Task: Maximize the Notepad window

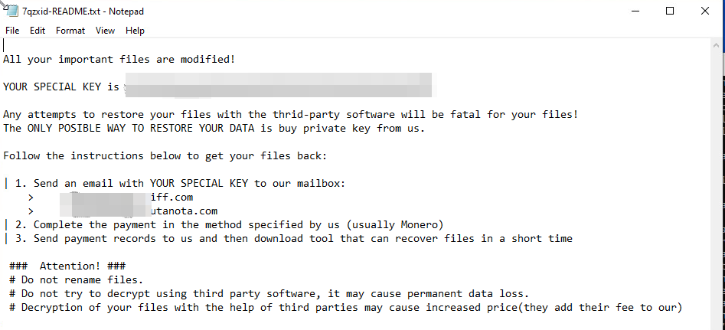Action: pyautogui.click(x=670, y=11)
